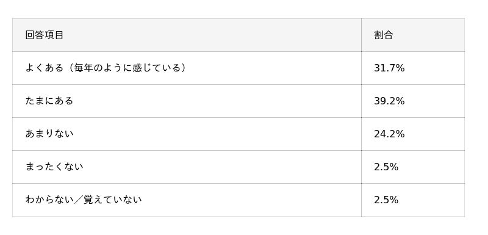Click the blank space in the 回答項目 header cell
The height and width of the screenshot is (235, 488).
pos(212,35)
